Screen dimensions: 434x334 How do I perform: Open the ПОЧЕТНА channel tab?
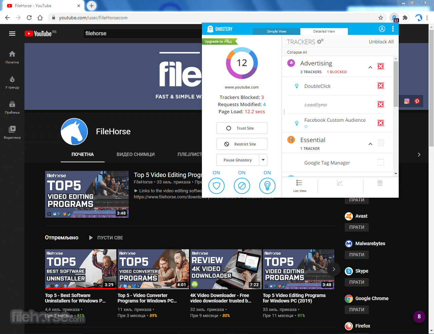82,154
